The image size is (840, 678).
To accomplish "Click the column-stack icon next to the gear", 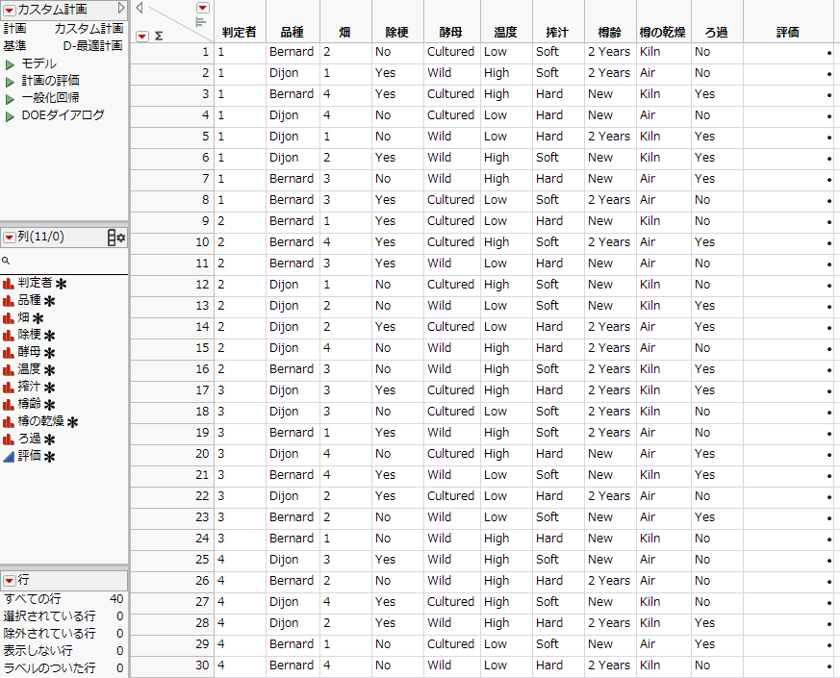I will coord(111,237).
